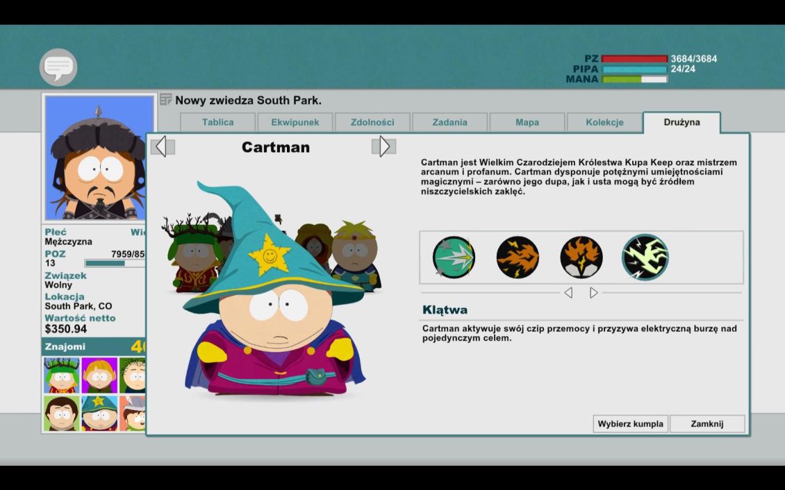Select brown-haired friend on green background
This screenshot has width=785, height=490.
point(61,414)
